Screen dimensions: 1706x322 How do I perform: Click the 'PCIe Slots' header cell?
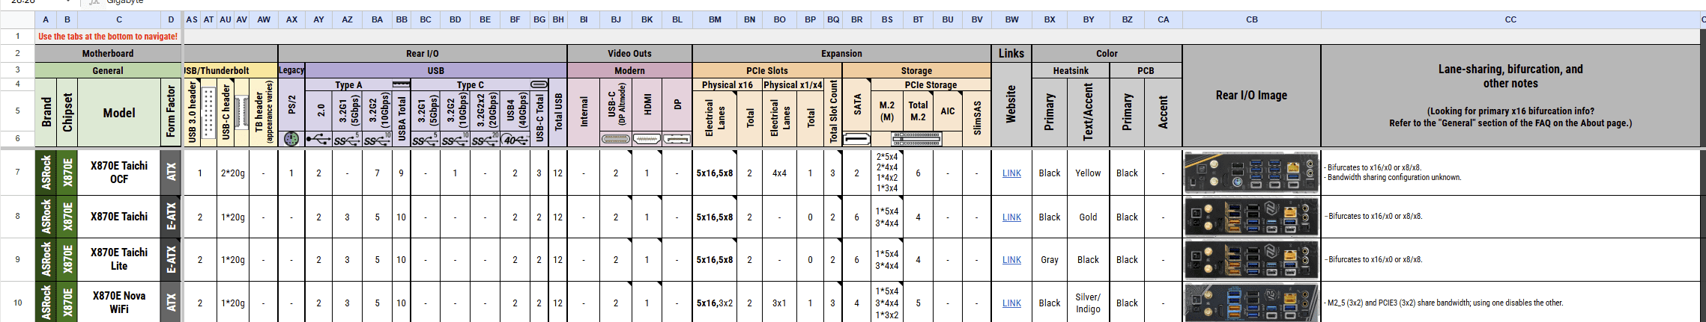coord(767,71)
